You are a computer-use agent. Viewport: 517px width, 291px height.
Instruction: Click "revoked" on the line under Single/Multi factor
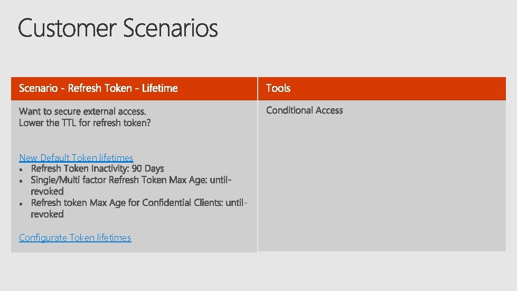(47, 191)
